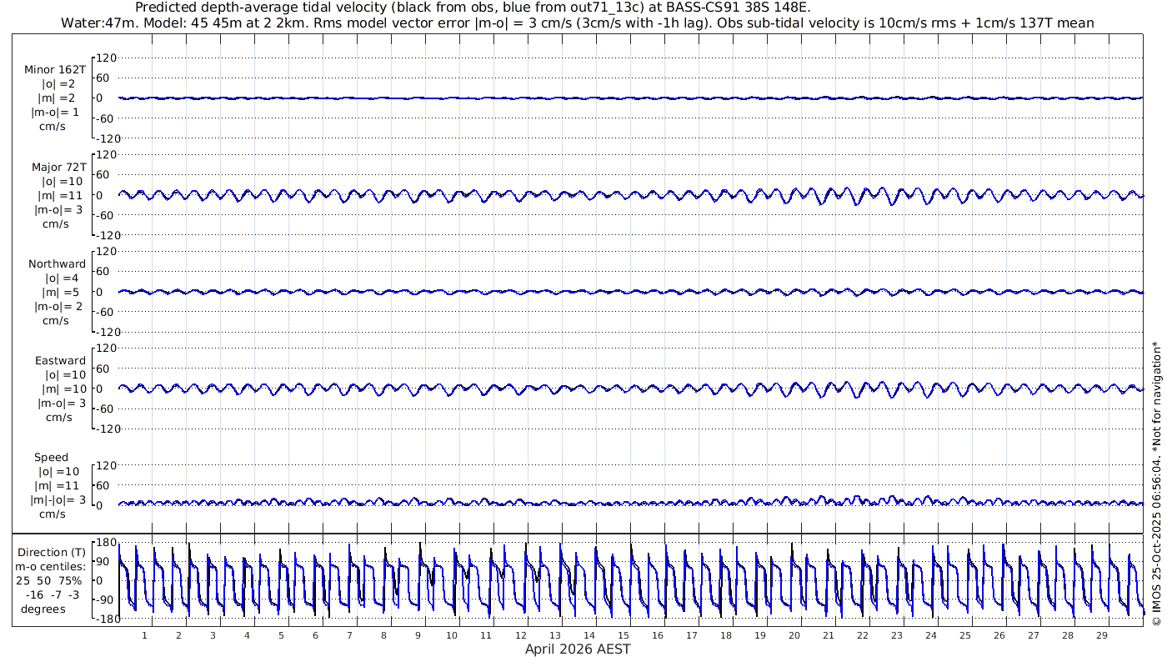
Task: Select day "20" on the date axis
Action: click(x=794, y=635)
